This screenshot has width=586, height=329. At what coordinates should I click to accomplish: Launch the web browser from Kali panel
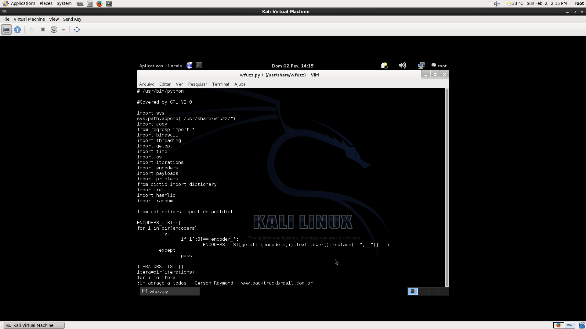190,65
